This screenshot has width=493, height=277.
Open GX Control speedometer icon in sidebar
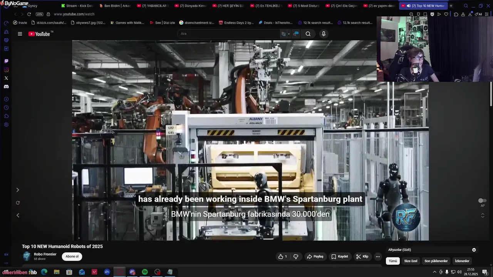pyautogui.click(x=6, y=23)
